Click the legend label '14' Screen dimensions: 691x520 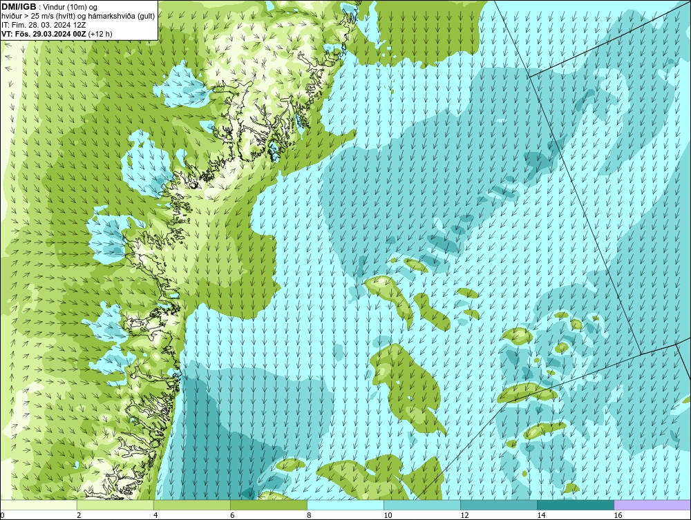tap(541, 515)
